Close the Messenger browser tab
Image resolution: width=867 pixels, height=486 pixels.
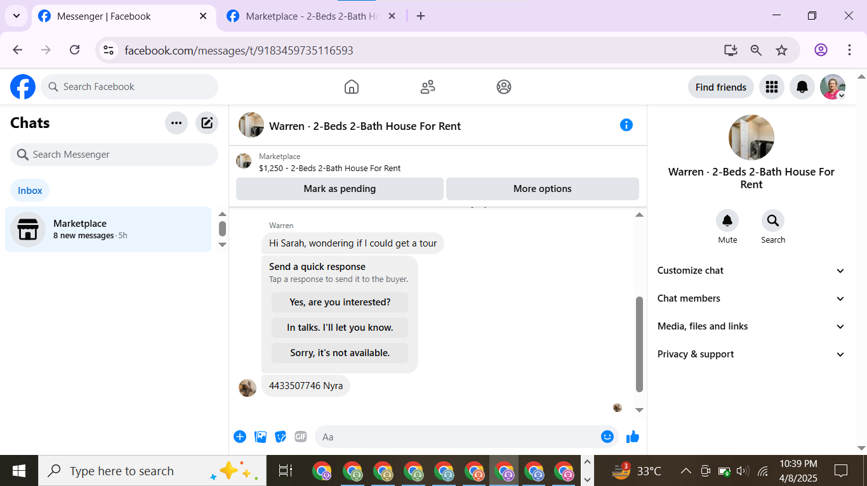point(203,16)
